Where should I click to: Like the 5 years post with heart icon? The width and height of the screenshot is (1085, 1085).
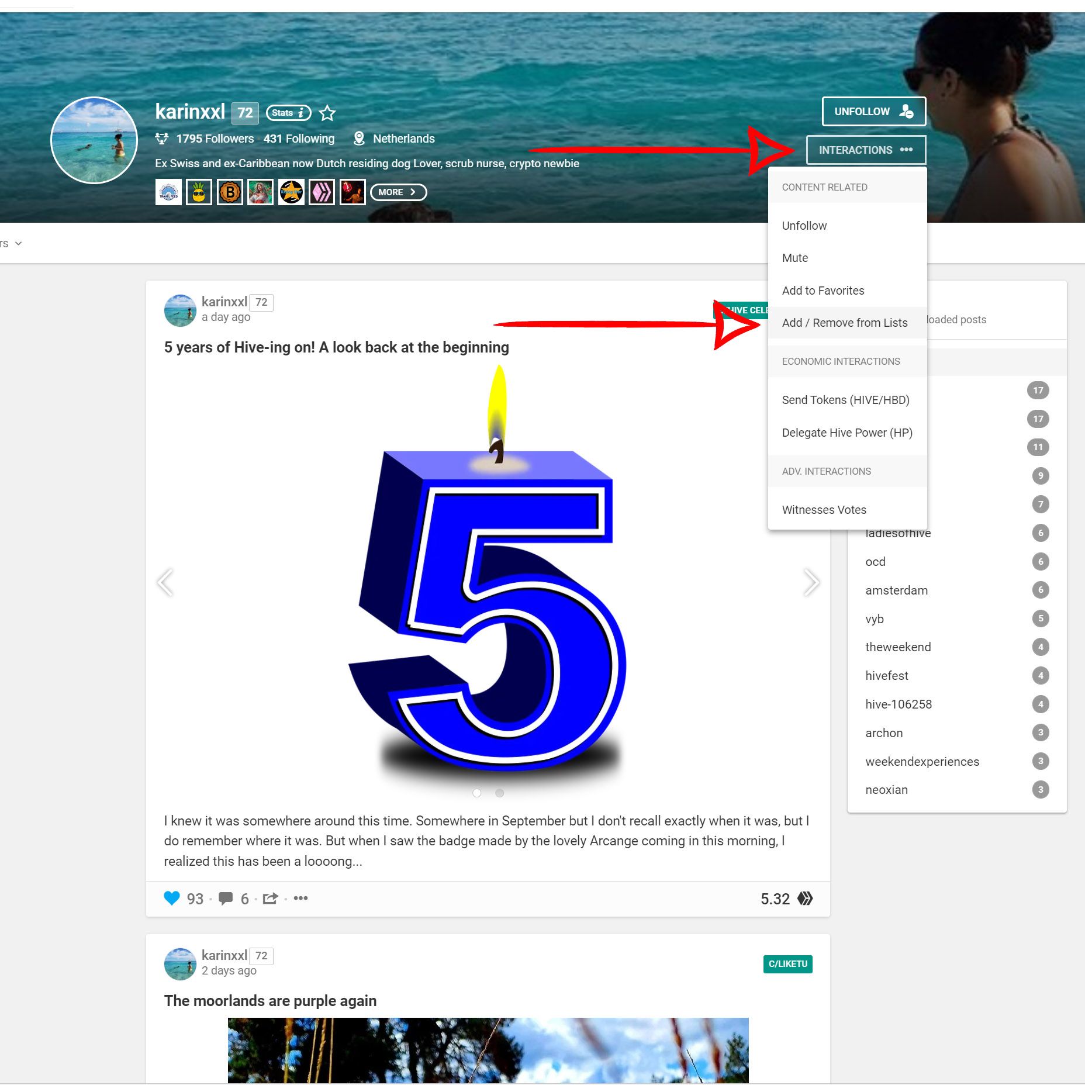tap(172, 898)
